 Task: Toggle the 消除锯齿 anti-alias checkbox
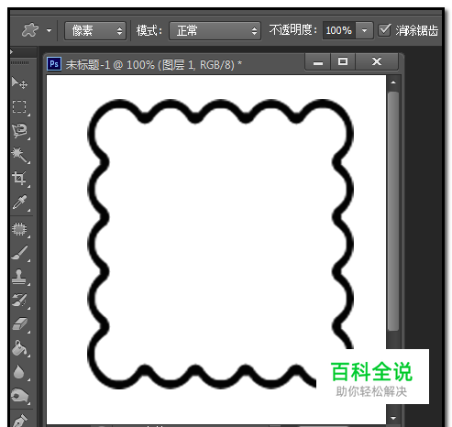point(384,30)
